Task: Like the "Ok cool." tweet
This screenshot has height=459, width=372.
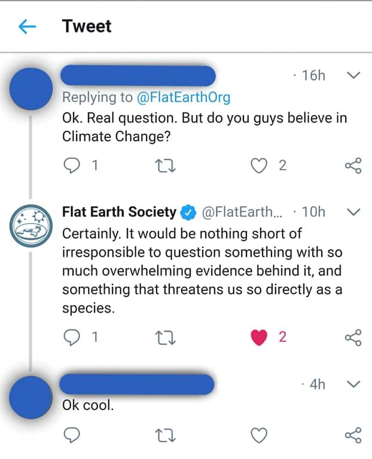Action: coord(258,436)
